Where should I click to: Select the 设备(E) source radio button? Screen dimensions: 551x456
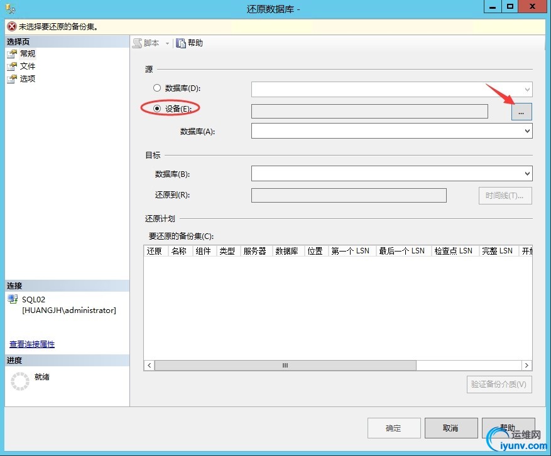point(157,109)
